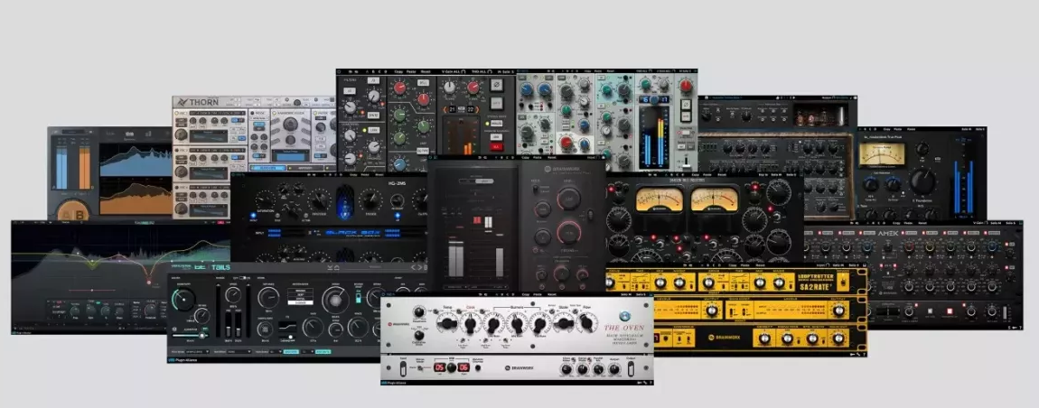Click Copy in THE OVEN toolbar
This screenshot has height=408, width=1039.
click(x=526, y=295)
